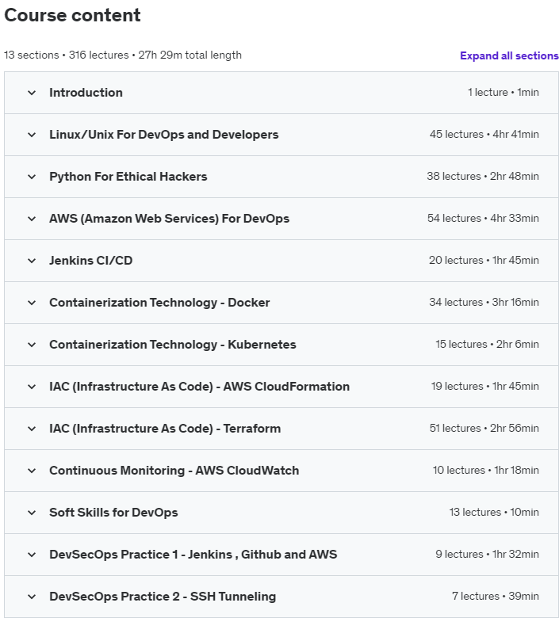Click '10 lectures • 1hr 18min' text
Screen dimensions: 559x618
tap(485, 470)
